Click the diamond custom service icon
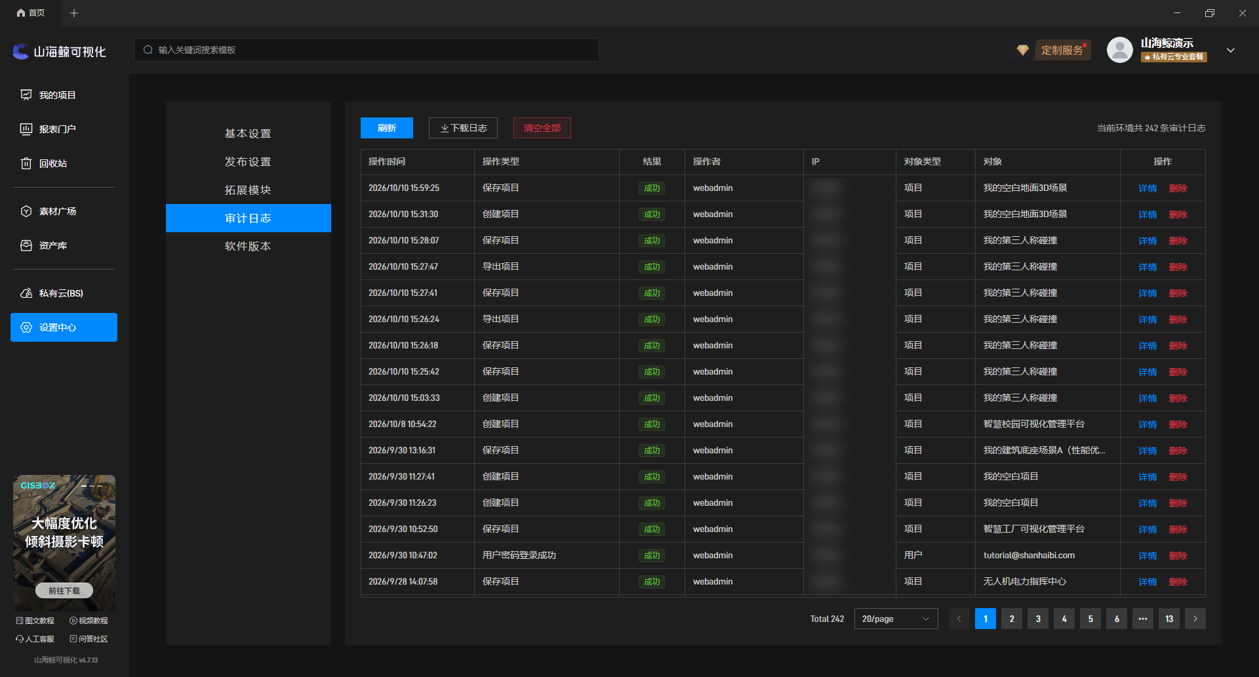This screenshot has height=677, width=1259. click(x=1022, y=50)
